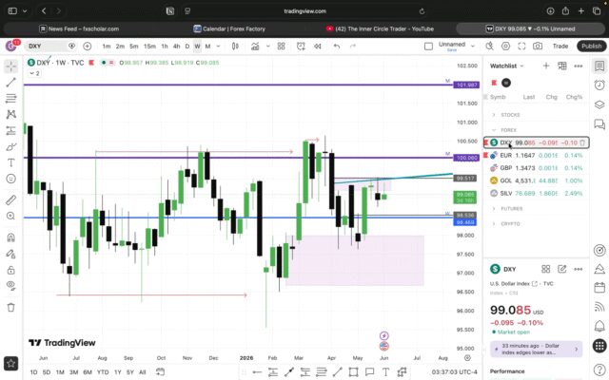
Task: Add a symbol to compare
Action: 87,47
